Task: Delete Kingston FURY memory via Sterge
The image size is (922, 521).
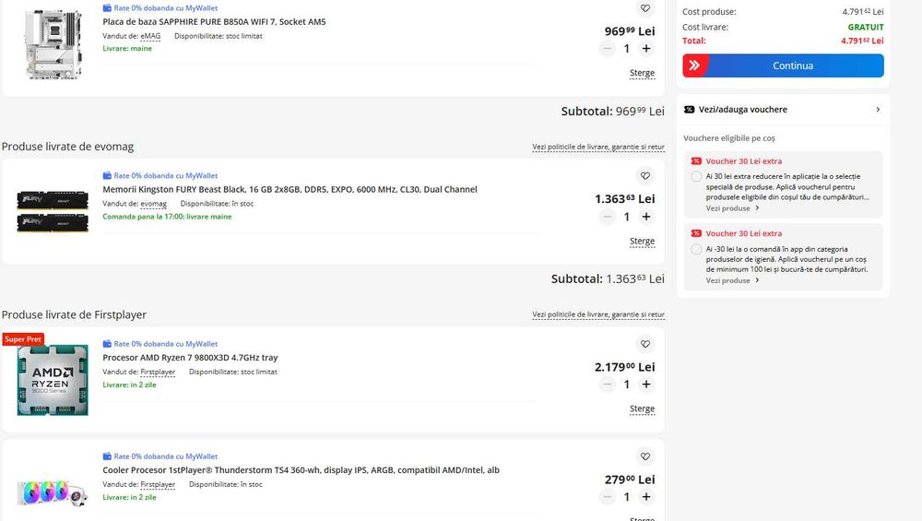Action: [x=642, y=241]
